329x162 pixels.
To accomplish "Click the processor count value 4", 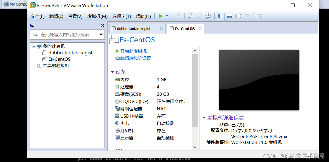I will point(158,87).
